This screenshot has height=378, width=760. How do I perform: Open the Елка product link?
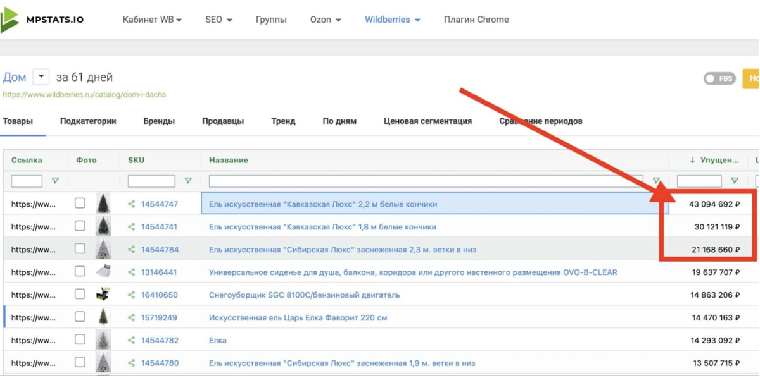coord(218,341)
